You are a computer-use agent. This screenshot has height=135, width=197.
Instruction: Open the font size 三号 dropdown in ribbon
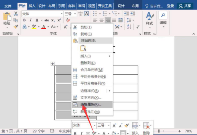point(75,14)
